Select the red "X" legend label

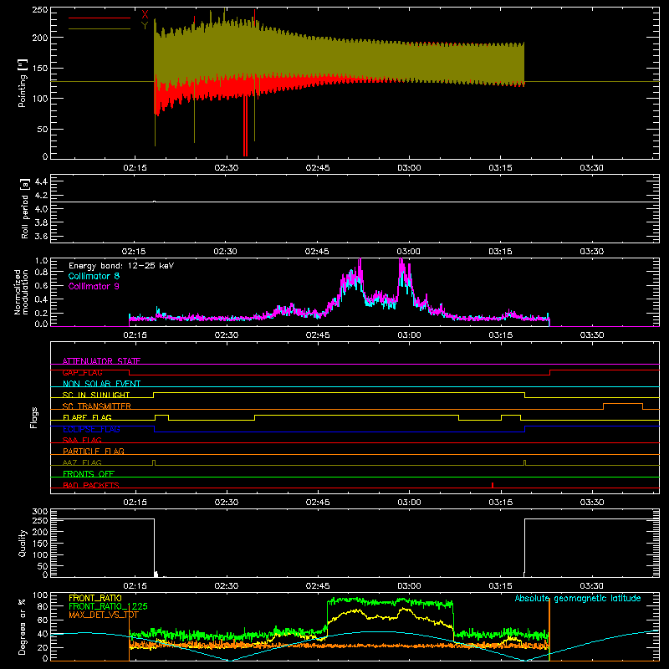click(x=145, y=15)
